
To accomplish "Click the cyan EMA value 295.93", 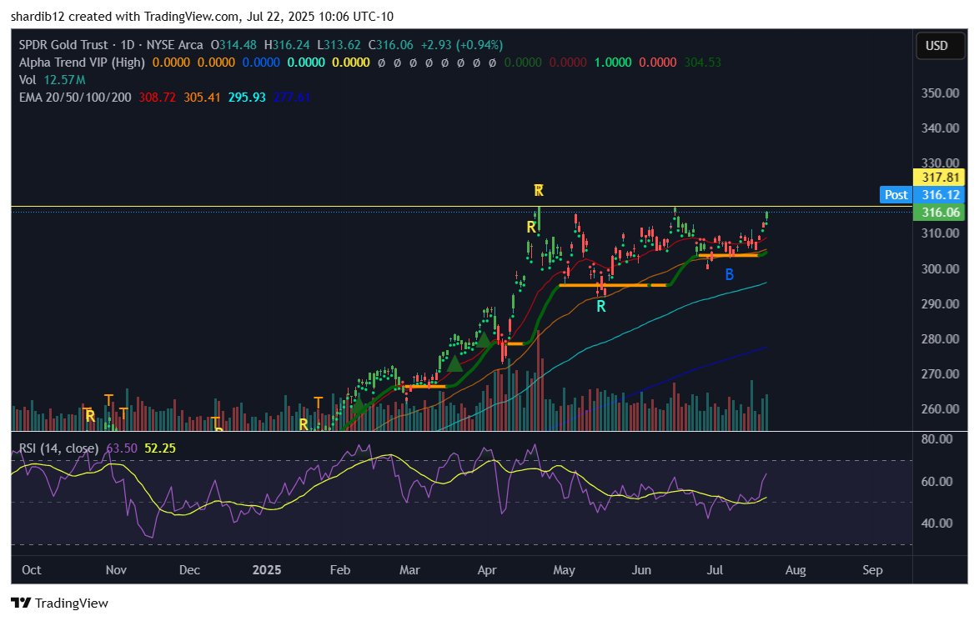I will (x=247, y=98).
